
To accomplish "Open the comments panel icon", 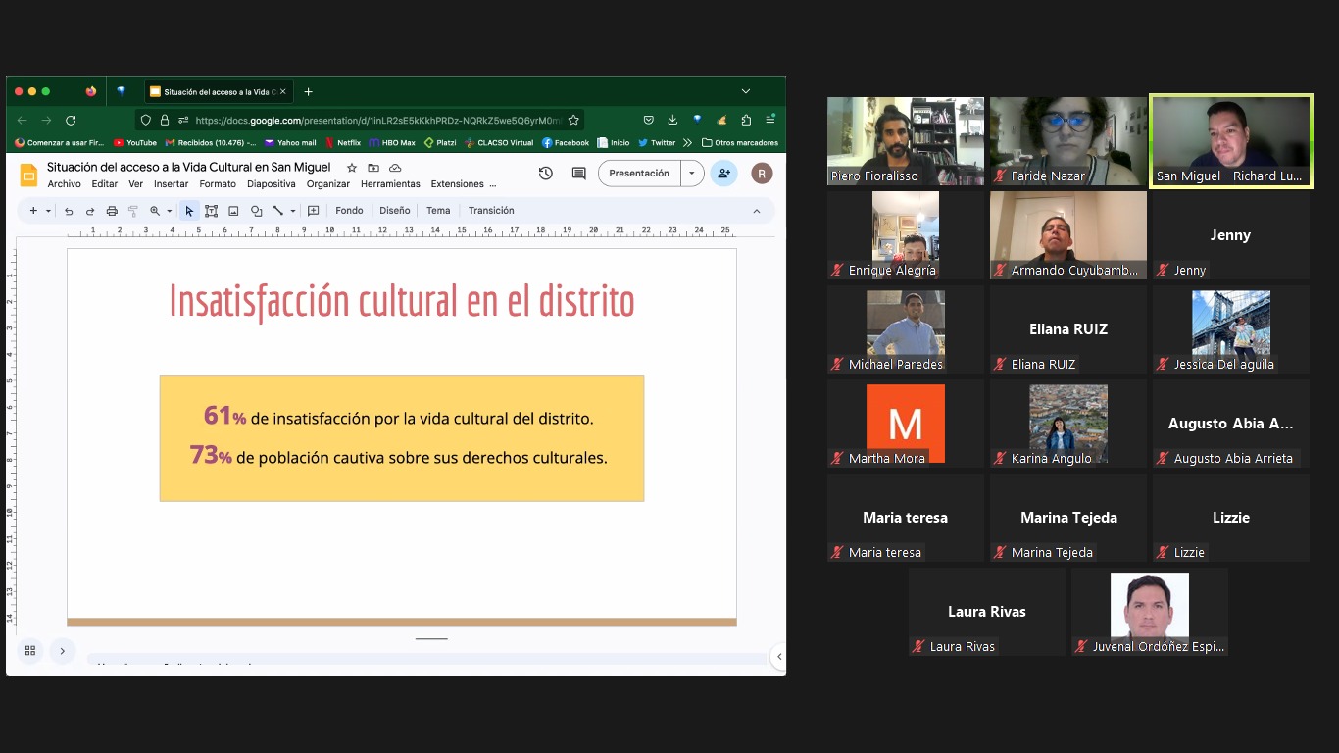I will pyautogui.click(x=578, y=174).
